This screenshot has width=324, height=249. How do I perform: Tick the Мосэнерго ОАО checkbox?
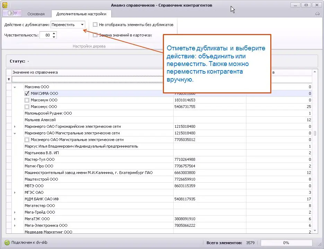tap(27, 140)
